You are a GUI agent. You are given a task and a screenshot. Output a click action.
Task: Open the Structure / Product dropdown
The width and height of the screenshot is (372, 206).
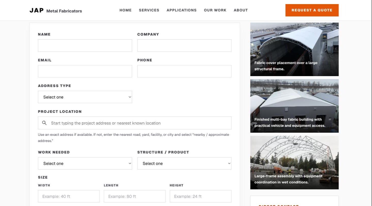(184, 163)
